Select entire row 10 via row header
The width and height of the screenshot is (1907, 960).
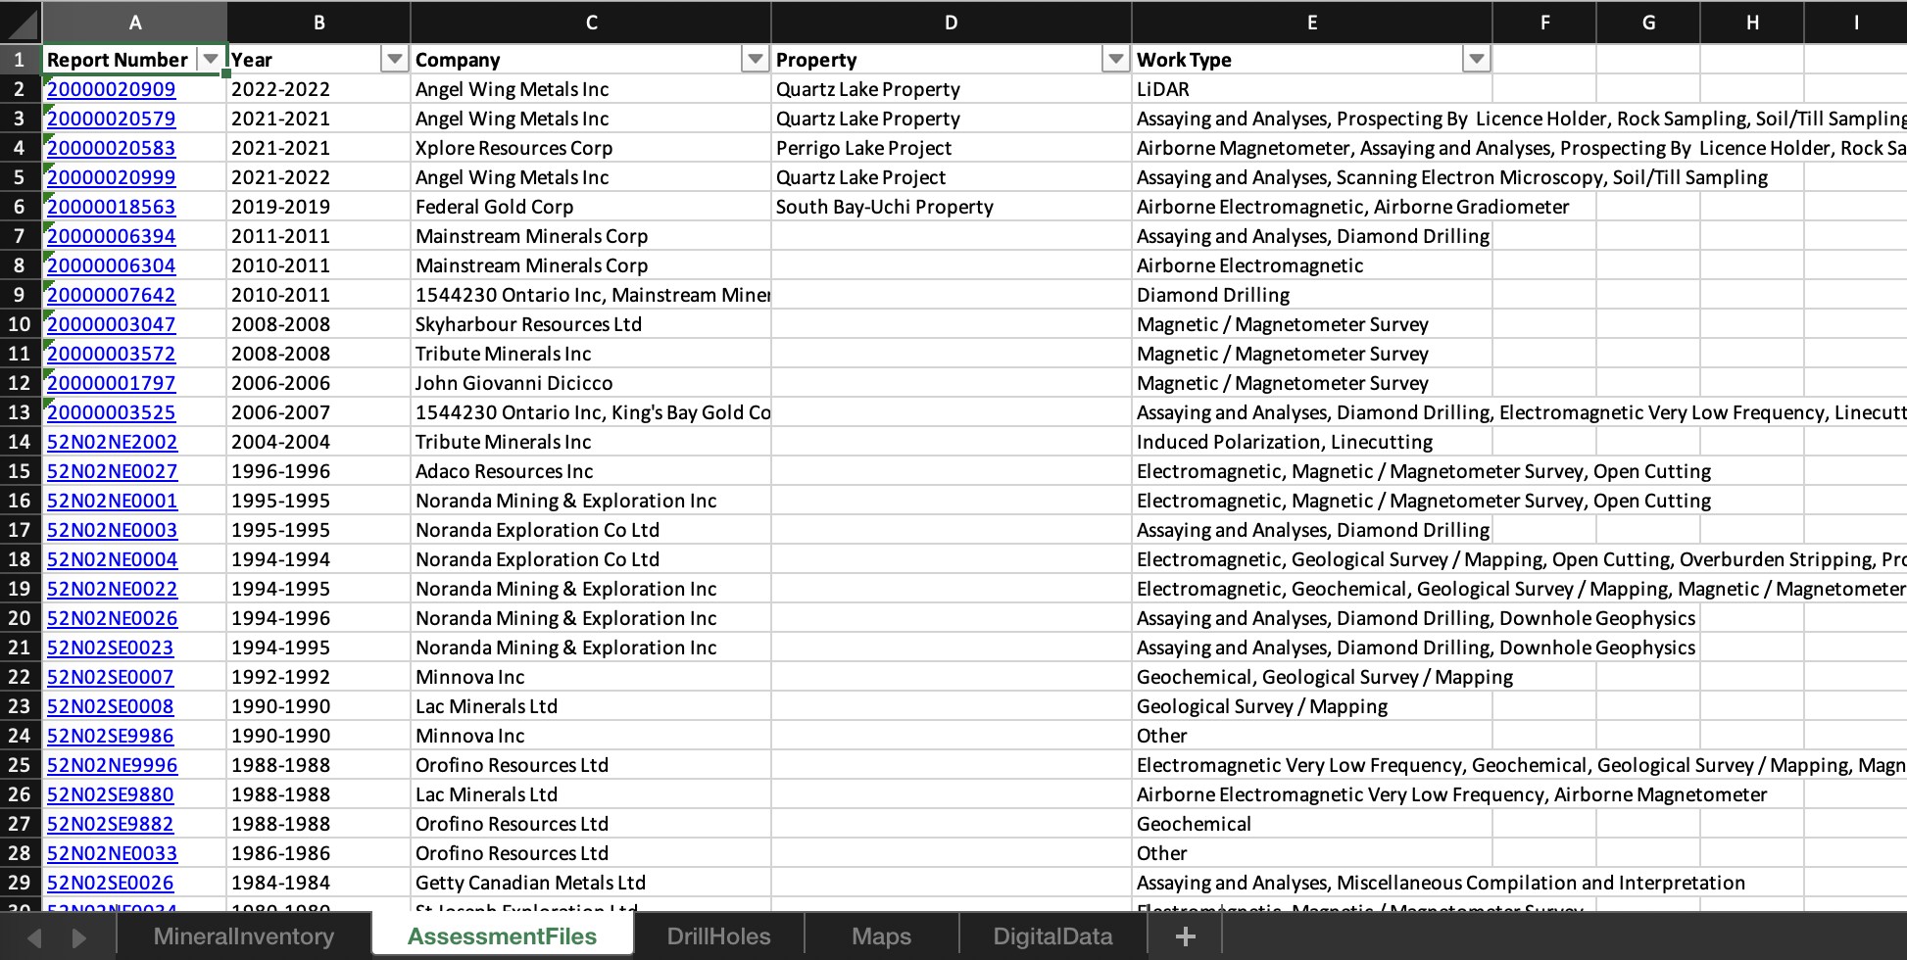(x=19, y=324)
